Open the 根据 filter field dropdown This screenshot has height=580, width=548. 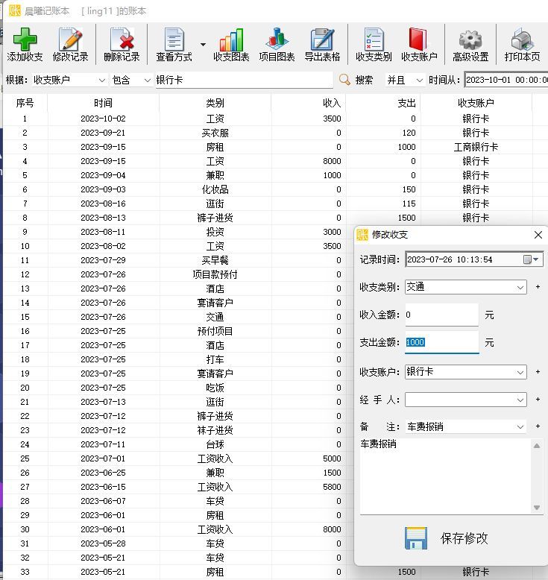pyautogui.click(x=101, y=80)
